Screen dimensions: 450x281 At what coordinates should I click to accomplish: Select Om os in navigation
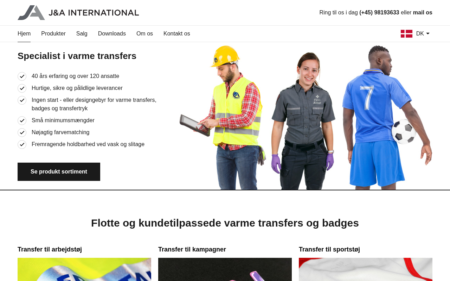pyautogui.click(x=144, y=34)
